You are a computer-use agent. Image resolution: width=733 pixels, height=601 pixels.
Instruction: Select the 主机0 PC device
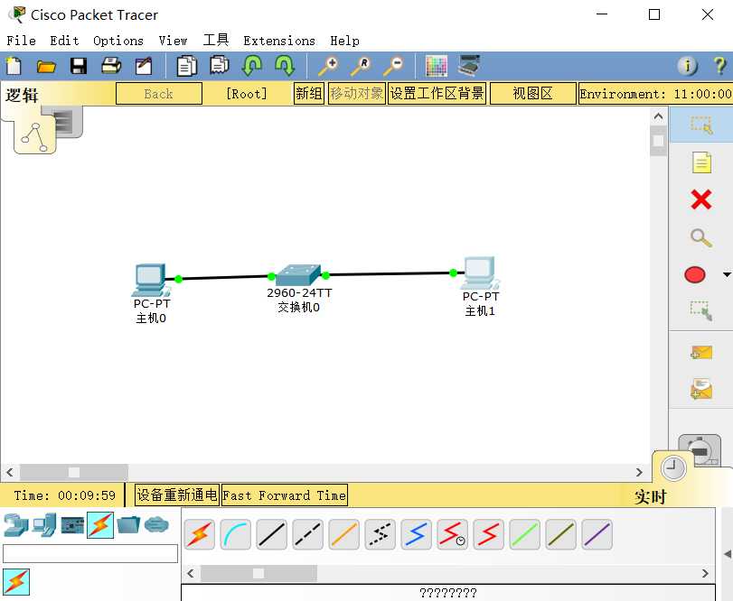(151, 280)
